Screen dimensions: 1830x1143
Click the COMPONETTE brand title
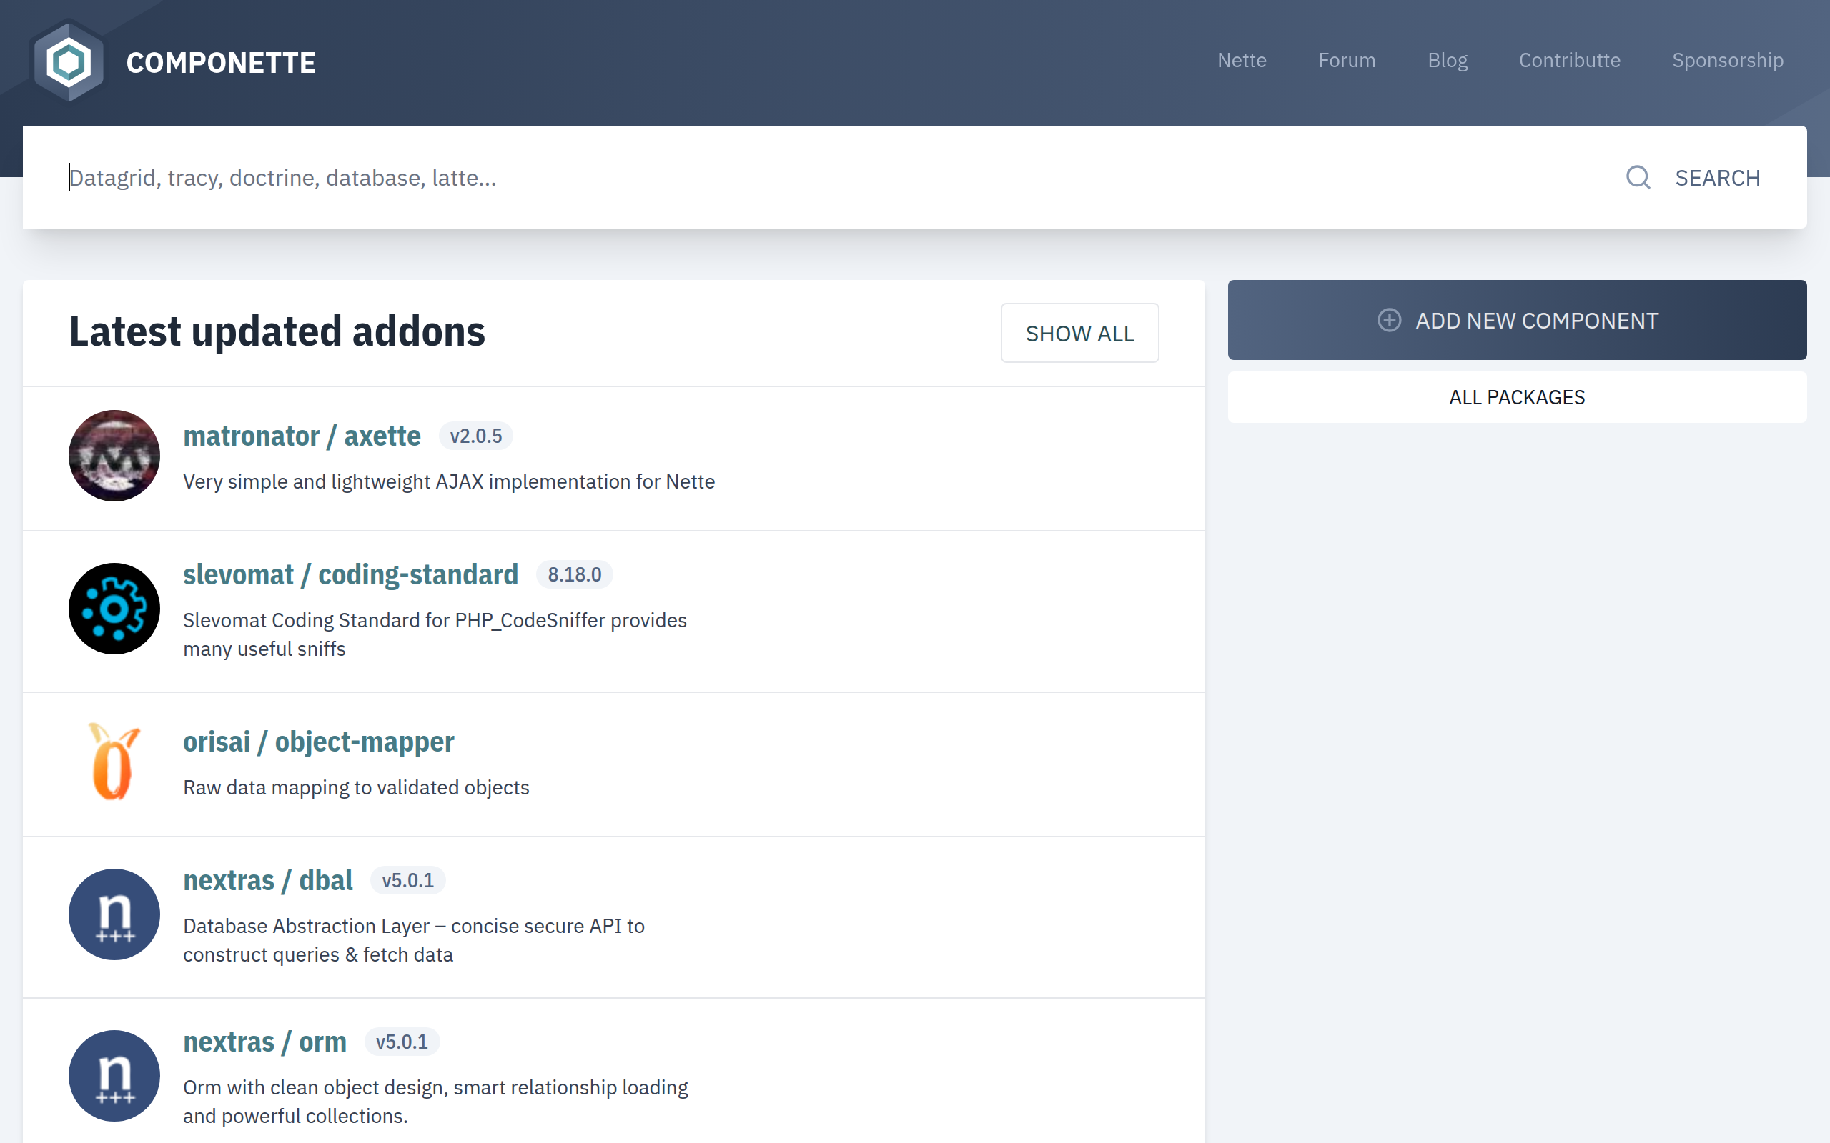pos(221,63)
